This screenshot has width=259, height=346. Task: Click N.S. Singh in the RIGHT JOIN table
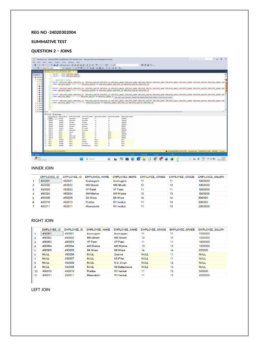(120, 263)
